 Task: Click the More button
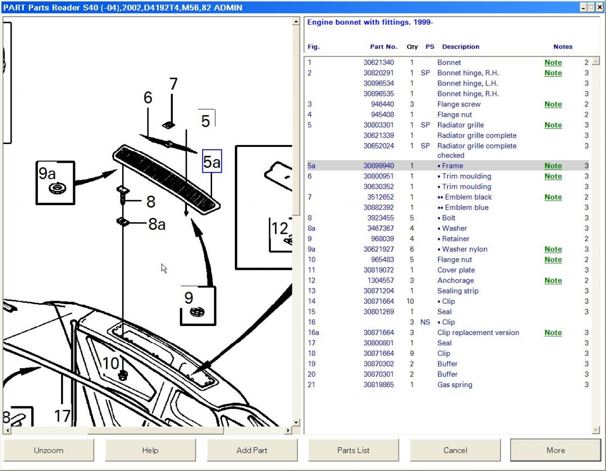(x=555, y=450)
